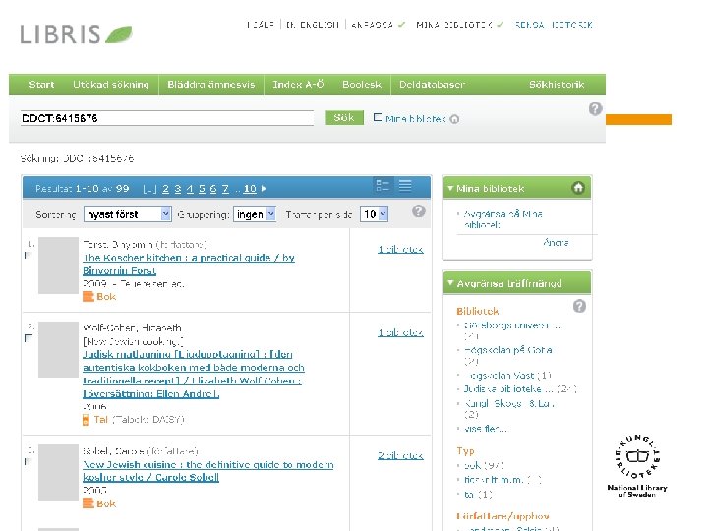Filter by Judiska biblioteket library

click(520, 388)
